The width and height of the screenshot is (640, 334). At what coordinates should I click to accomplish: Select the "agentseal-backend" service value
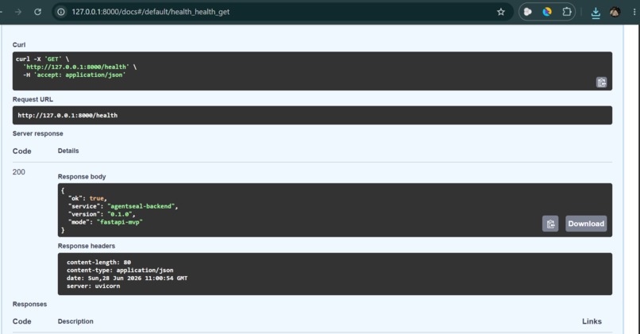(142, 206)
